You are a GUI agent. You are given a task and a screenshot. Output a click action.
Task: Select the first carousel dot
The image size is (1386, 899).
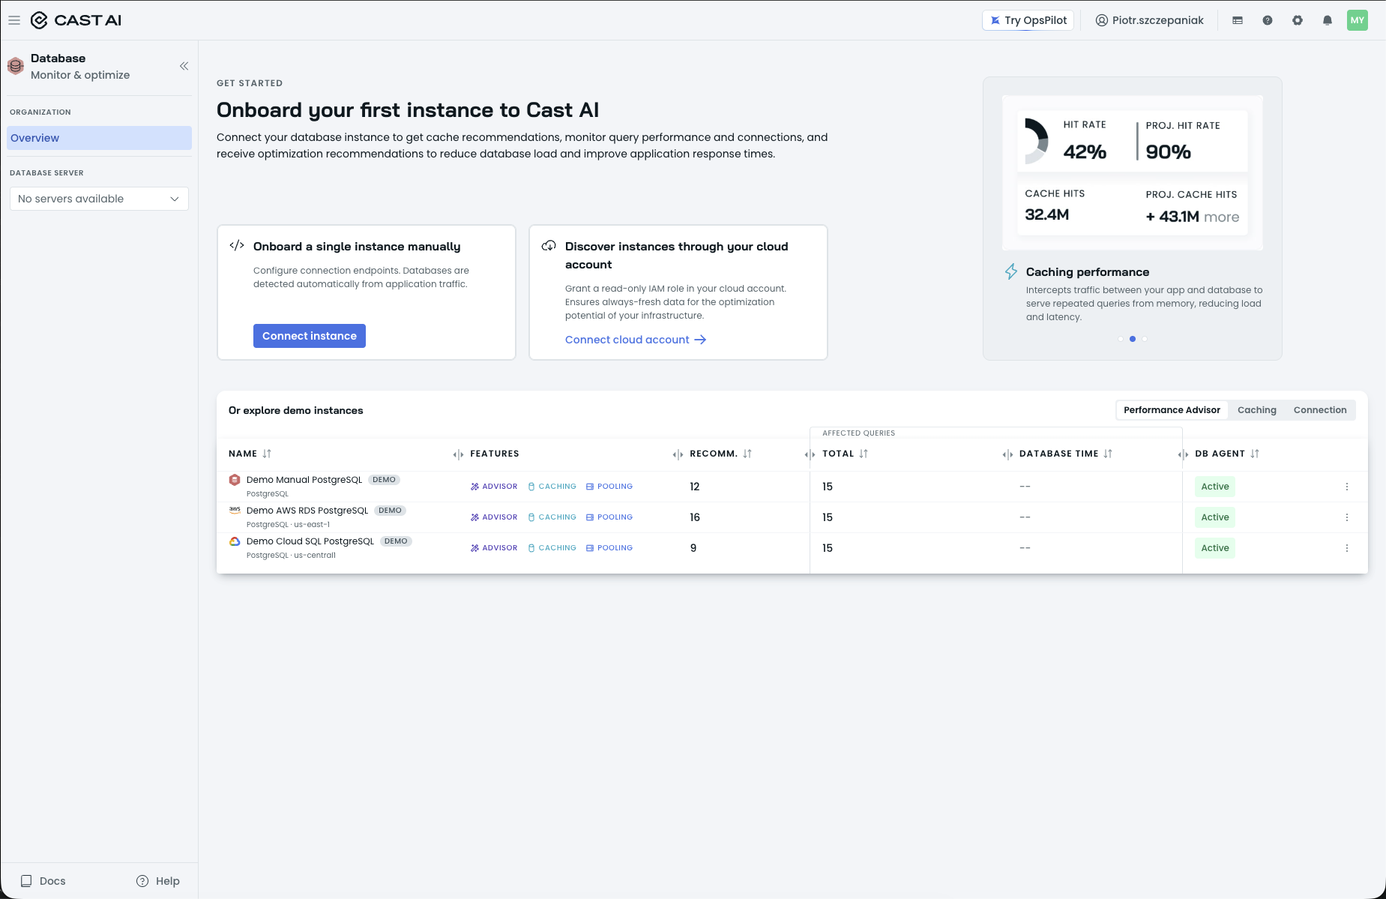coord(1121,339)
